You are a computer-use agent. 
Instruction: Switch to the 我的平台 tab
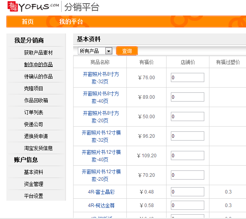coord(71,22)
